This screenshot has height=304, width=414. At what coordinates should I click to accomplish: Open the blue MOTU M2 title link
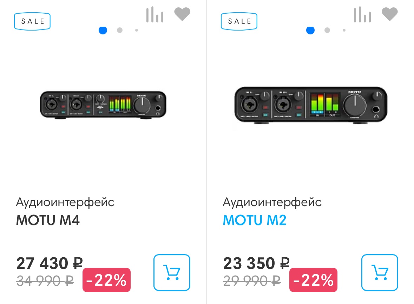[x=255, y=220]
